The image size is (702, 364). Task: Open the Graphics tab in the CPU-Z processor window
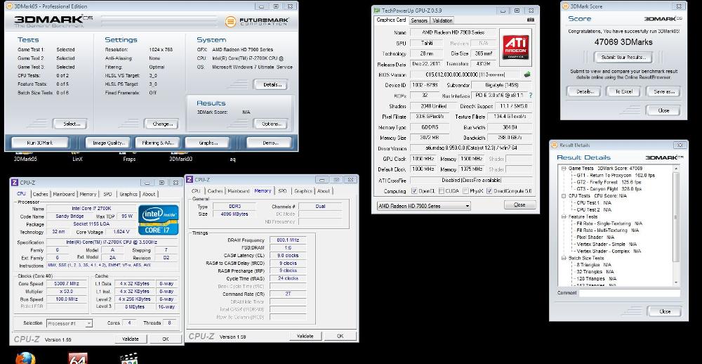point(128,194)
